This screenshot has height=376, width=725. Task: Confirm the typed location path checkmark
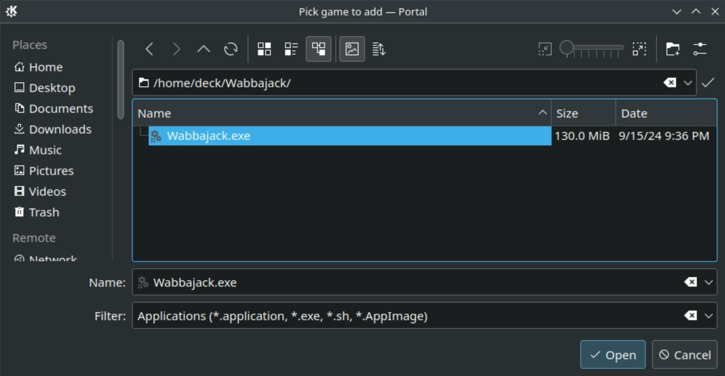point(708,82)
